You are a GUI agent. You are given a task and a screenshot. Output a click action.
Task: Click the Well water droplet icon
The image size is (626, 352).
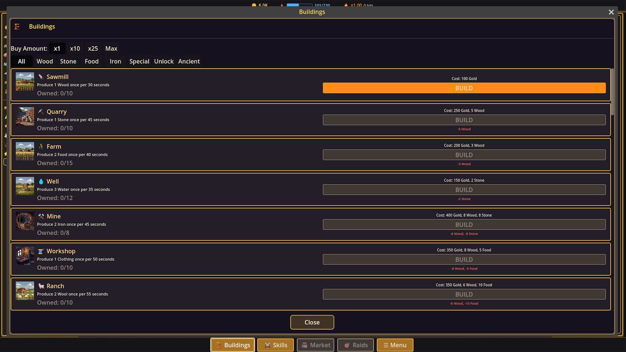point(41,182)
